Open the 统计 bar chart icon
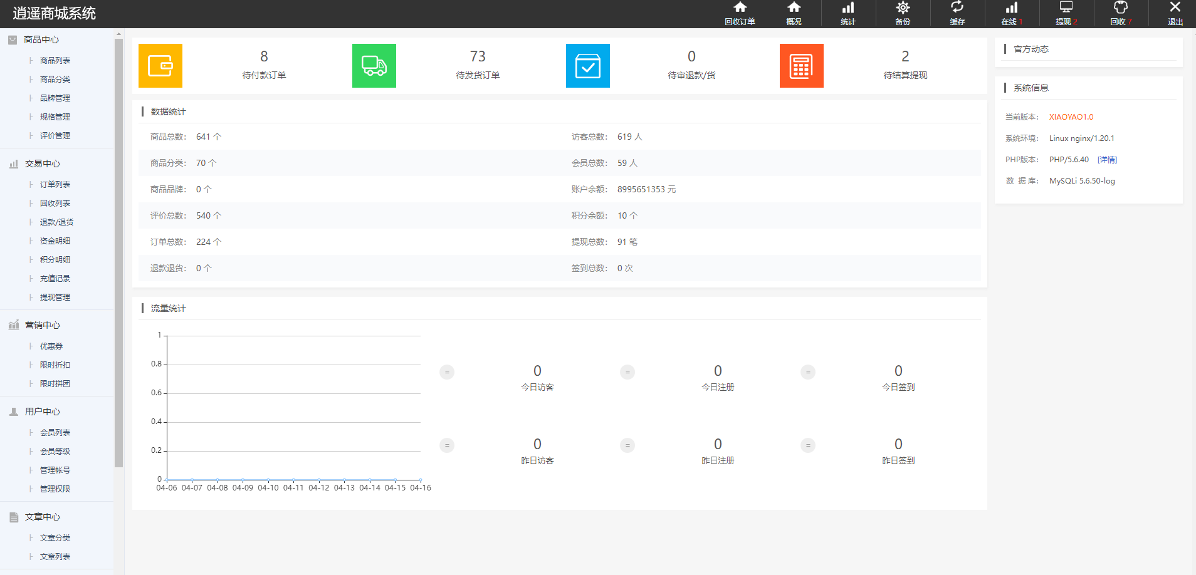This screenshot has height=575, width=1196. tap(847, 13)
